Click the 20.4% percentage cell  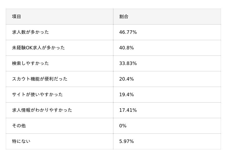126,79
